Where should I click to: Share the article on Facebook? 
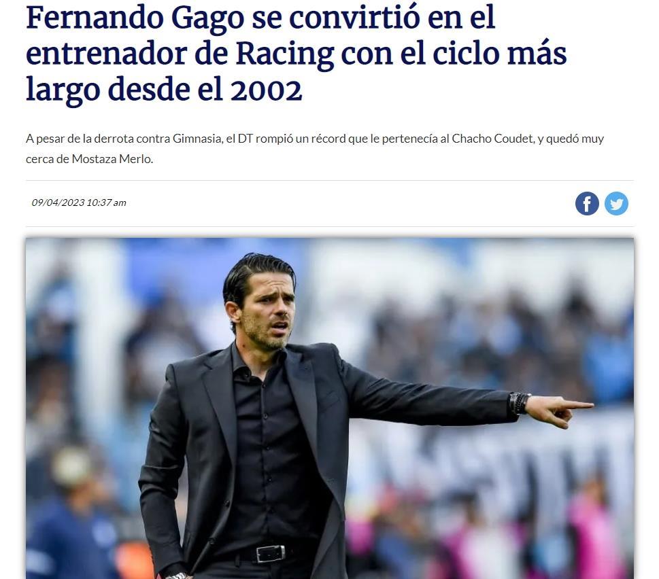point(587,204)
